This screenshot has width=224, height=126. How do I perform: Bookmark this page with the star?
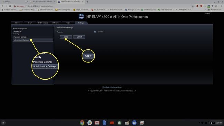tap(193, 6)
